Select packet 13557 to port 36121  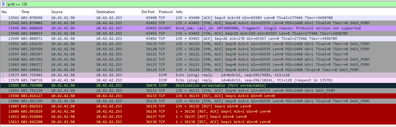[x=198, y=54]
